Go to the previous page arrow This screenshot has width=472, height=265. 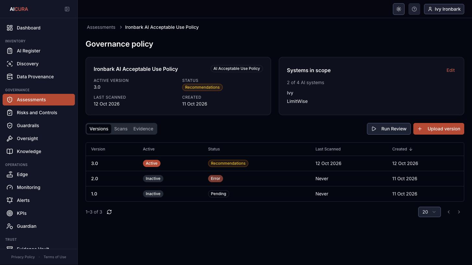point(449,212)
